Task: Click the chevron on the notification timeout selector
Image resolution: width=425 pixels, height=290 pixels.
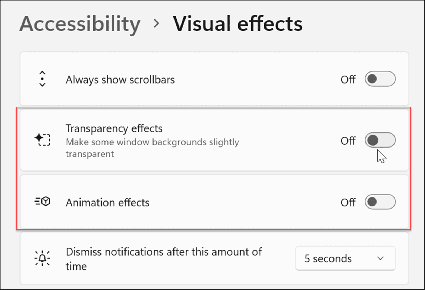Action: pos(381,258)
